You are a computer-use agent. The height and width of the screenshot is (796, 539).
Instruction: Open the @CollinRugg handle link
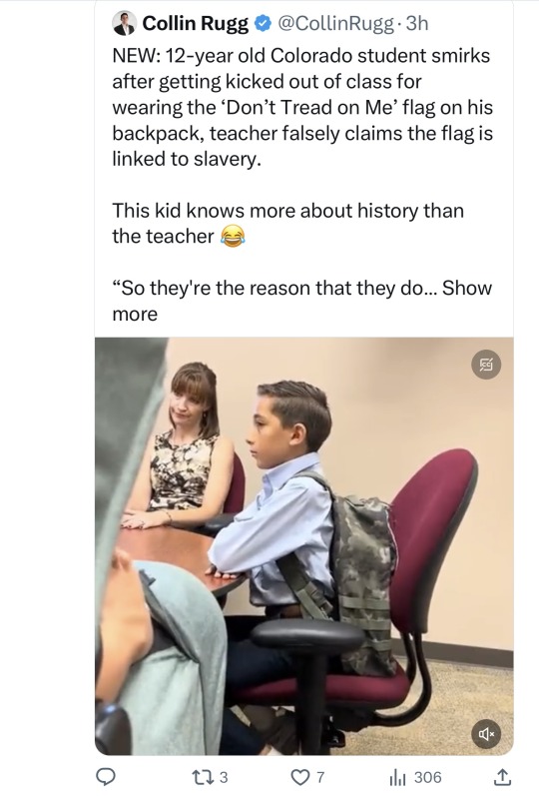point(334,23)
